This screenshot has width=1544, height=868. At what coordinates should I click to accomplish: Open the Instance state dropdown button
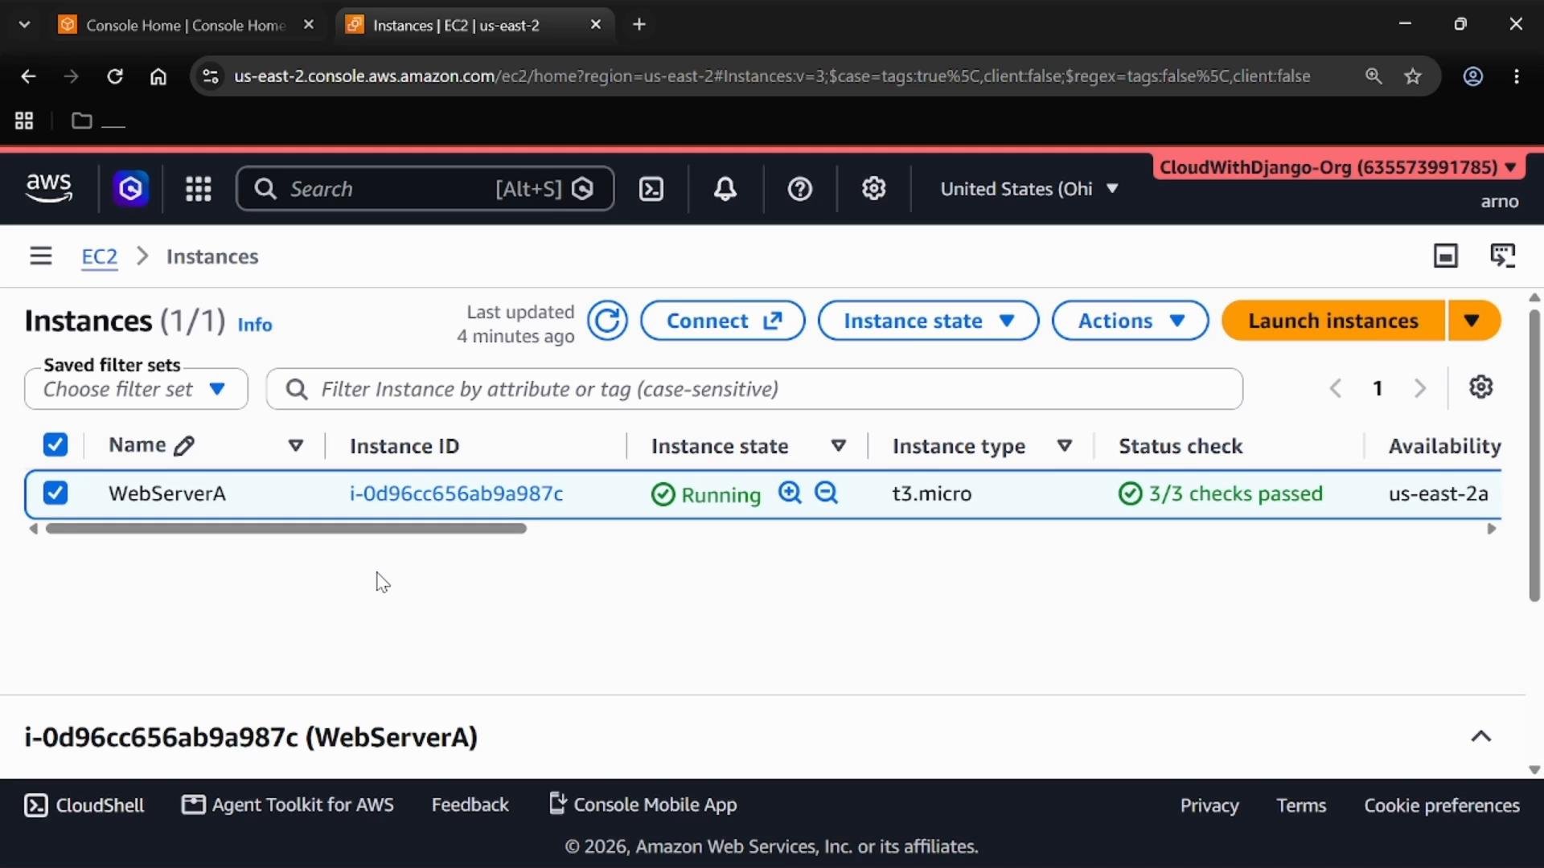pyautogui.click(x=928, y=321)
